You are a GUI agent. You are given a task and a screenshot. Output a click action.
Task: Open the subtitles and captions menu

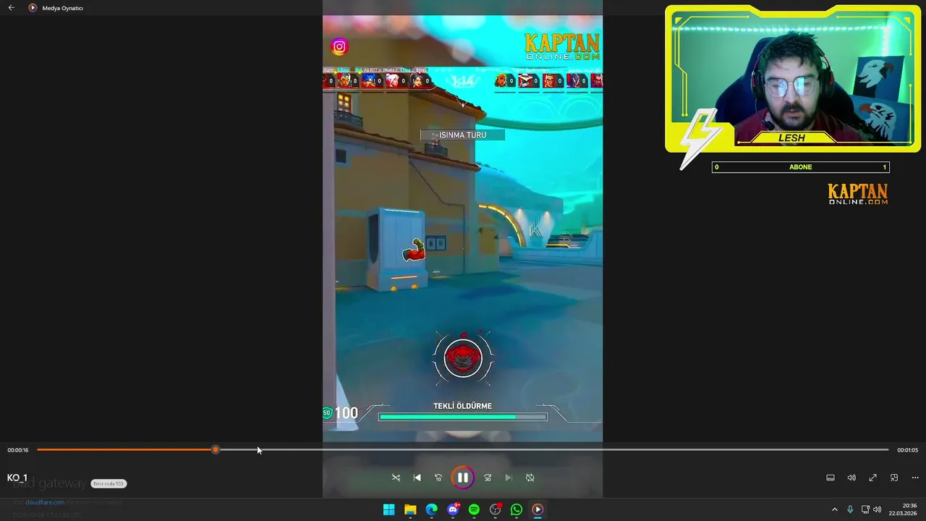point(831,478)
